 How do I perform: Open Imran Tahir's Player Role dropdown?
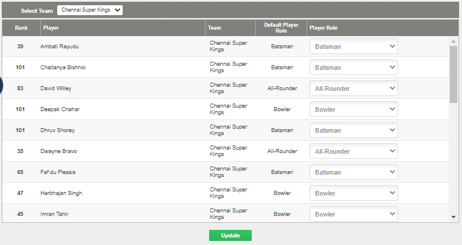[x=353, y=214]
